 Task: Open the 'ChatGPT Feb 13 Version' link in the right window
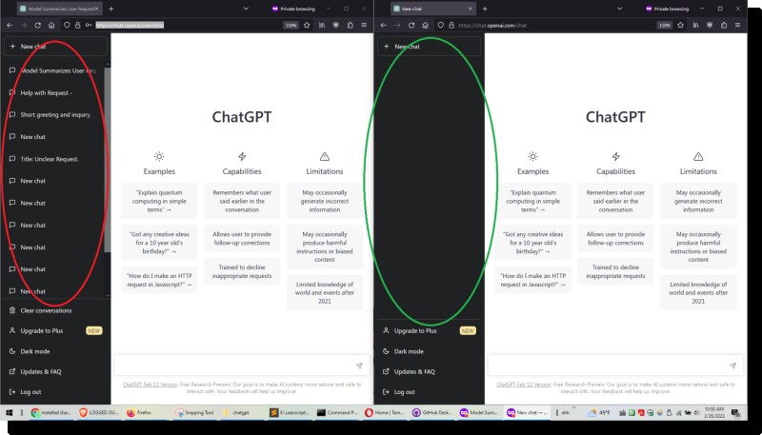pos(523,385)
